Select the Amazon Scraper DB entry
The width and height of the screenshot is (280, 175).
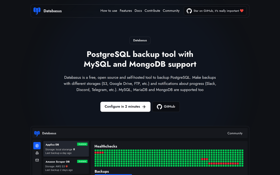[66, 166]
